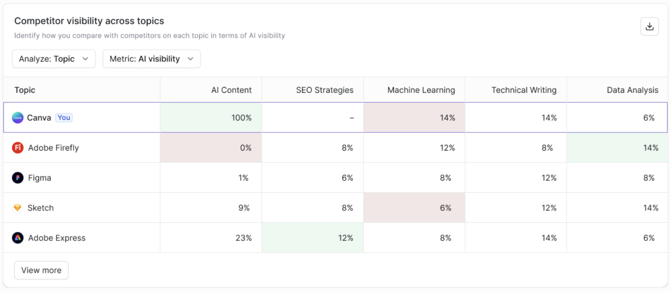
Task: Click the Topic column header
Action: (25, 90)
